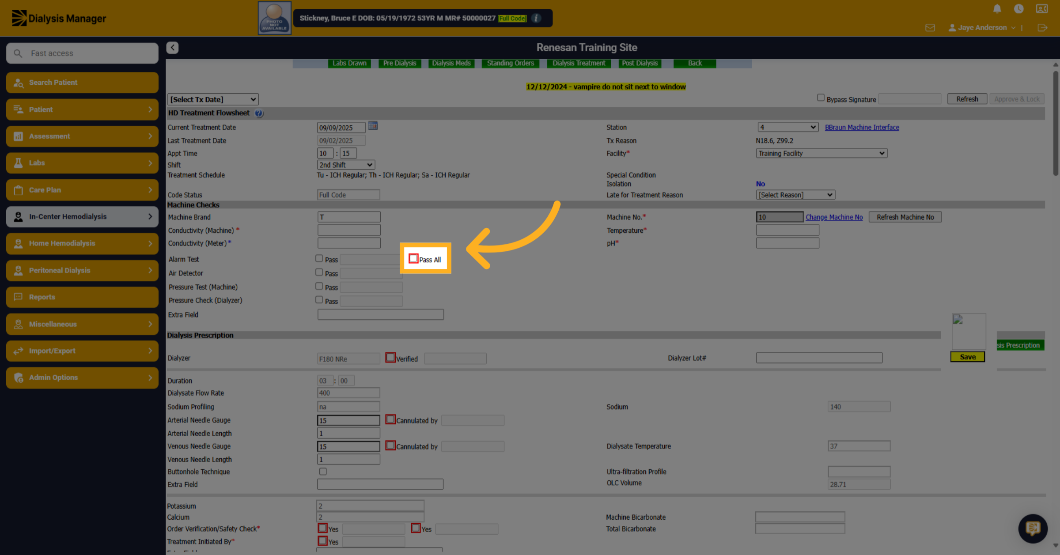Open the mail envelope icon

930,28
